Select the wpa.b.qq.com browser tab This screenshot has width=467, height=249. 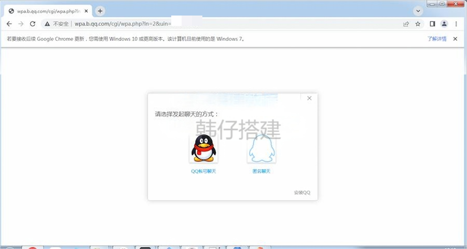[x=48, y=11]
